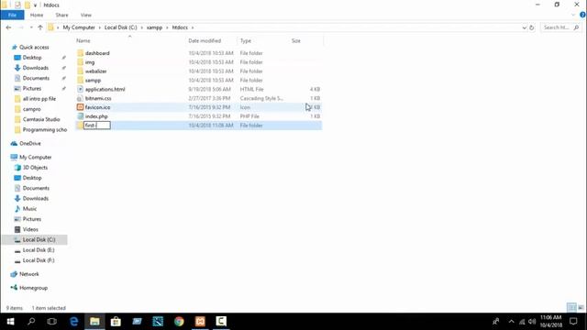The height and width of the screenshot is (330, 587).
Task: Select the webalizer folder
Action: [x=95, y=71]
